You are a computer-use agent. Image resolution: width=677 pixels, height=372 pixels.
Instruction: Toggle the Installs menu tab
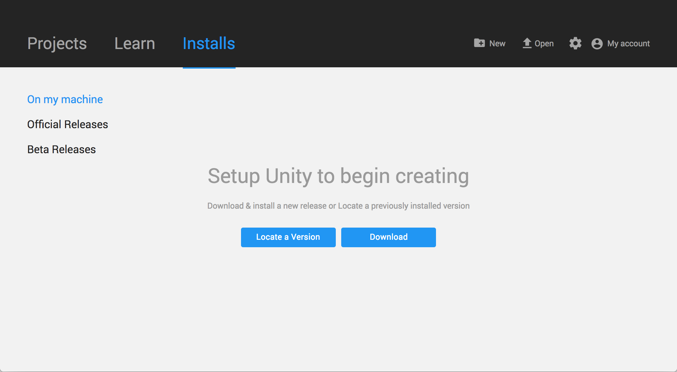[208, 43]
